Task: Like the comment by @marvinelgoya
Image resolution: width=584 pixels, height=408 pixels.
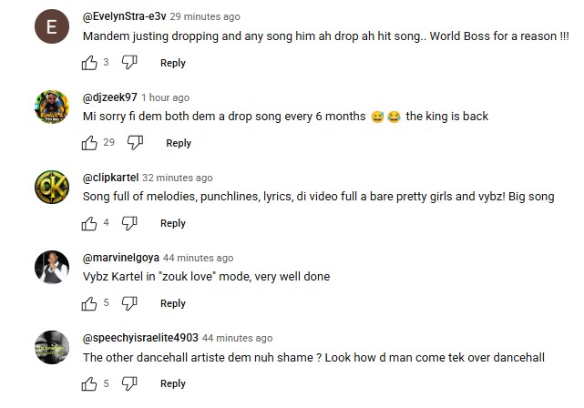Action: click(89, 303)
